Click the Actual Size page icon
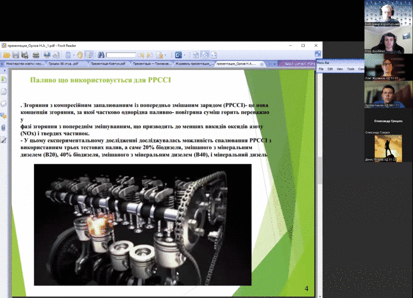 [x=196, y=55]
